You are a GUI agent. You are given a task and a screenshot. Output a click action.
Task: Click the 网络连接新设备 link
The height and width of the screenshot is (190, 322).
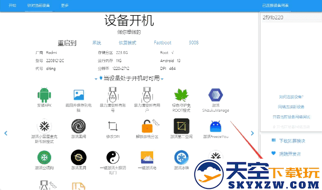pos(291,106)
